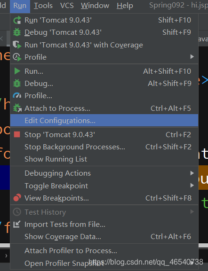Click the speedometer icon beside Profile...
Screen dimensions: 208x271
[x=17, y=95]
